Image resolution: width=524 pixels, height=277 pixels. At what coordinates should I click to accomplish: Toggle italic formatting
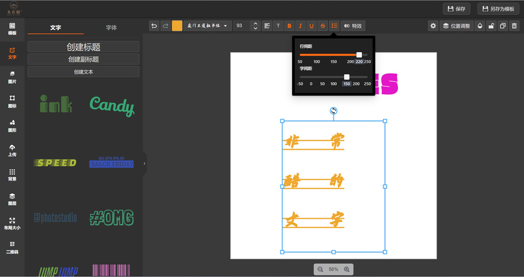point(300,26)
